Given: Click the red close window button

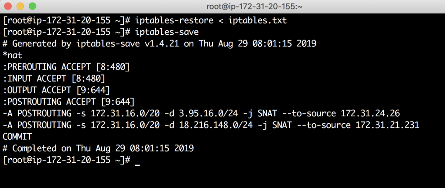Looking at the screenshot, I should [x=8, y=6].
